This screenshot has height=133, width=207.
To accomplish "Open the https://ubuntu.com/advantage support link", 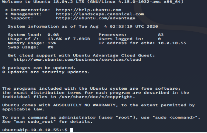I will point(96,18).
